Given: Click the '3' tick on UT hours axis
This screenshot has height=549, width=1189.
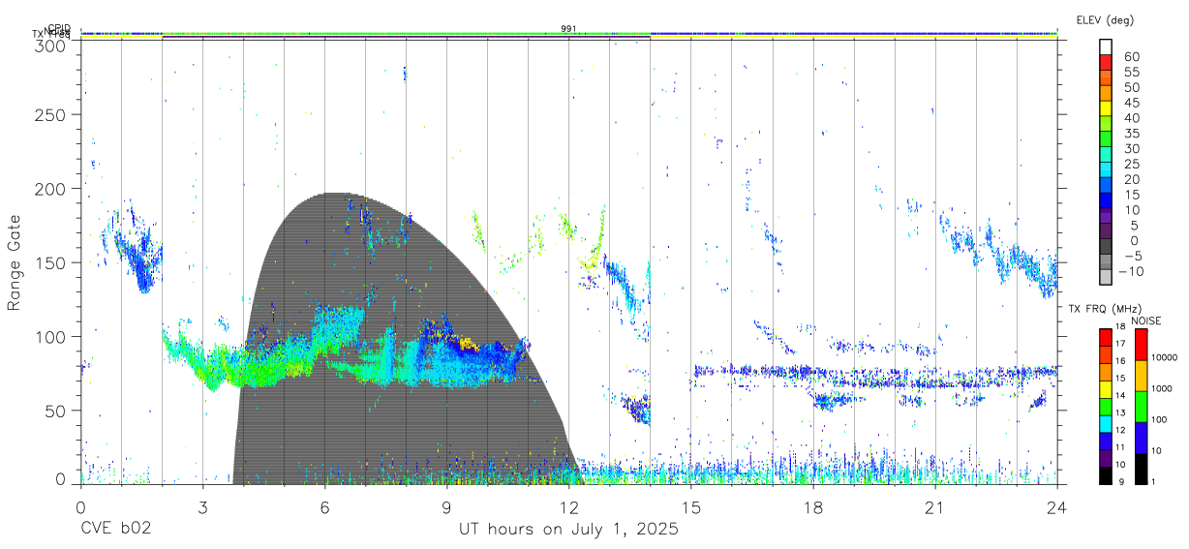Looking at the screenshot, I should [x=202, y=506].
